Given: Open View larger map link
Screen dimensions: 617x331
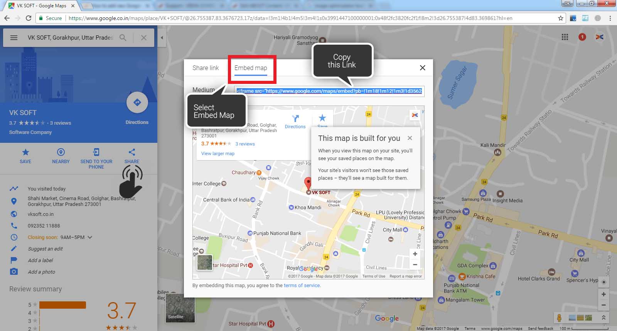Looking at the screenshot, I should (x=218, y=154).
